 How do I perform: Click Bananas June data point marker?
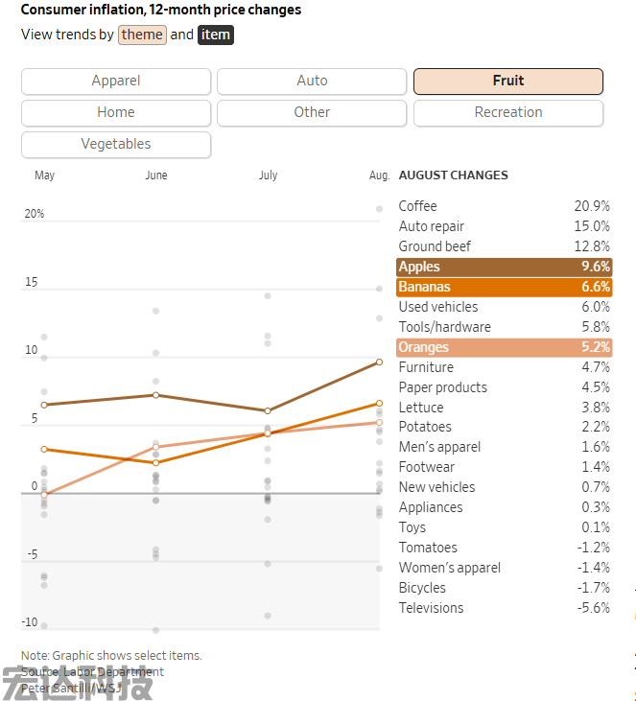pyautogui.click(x=155, y=462)
